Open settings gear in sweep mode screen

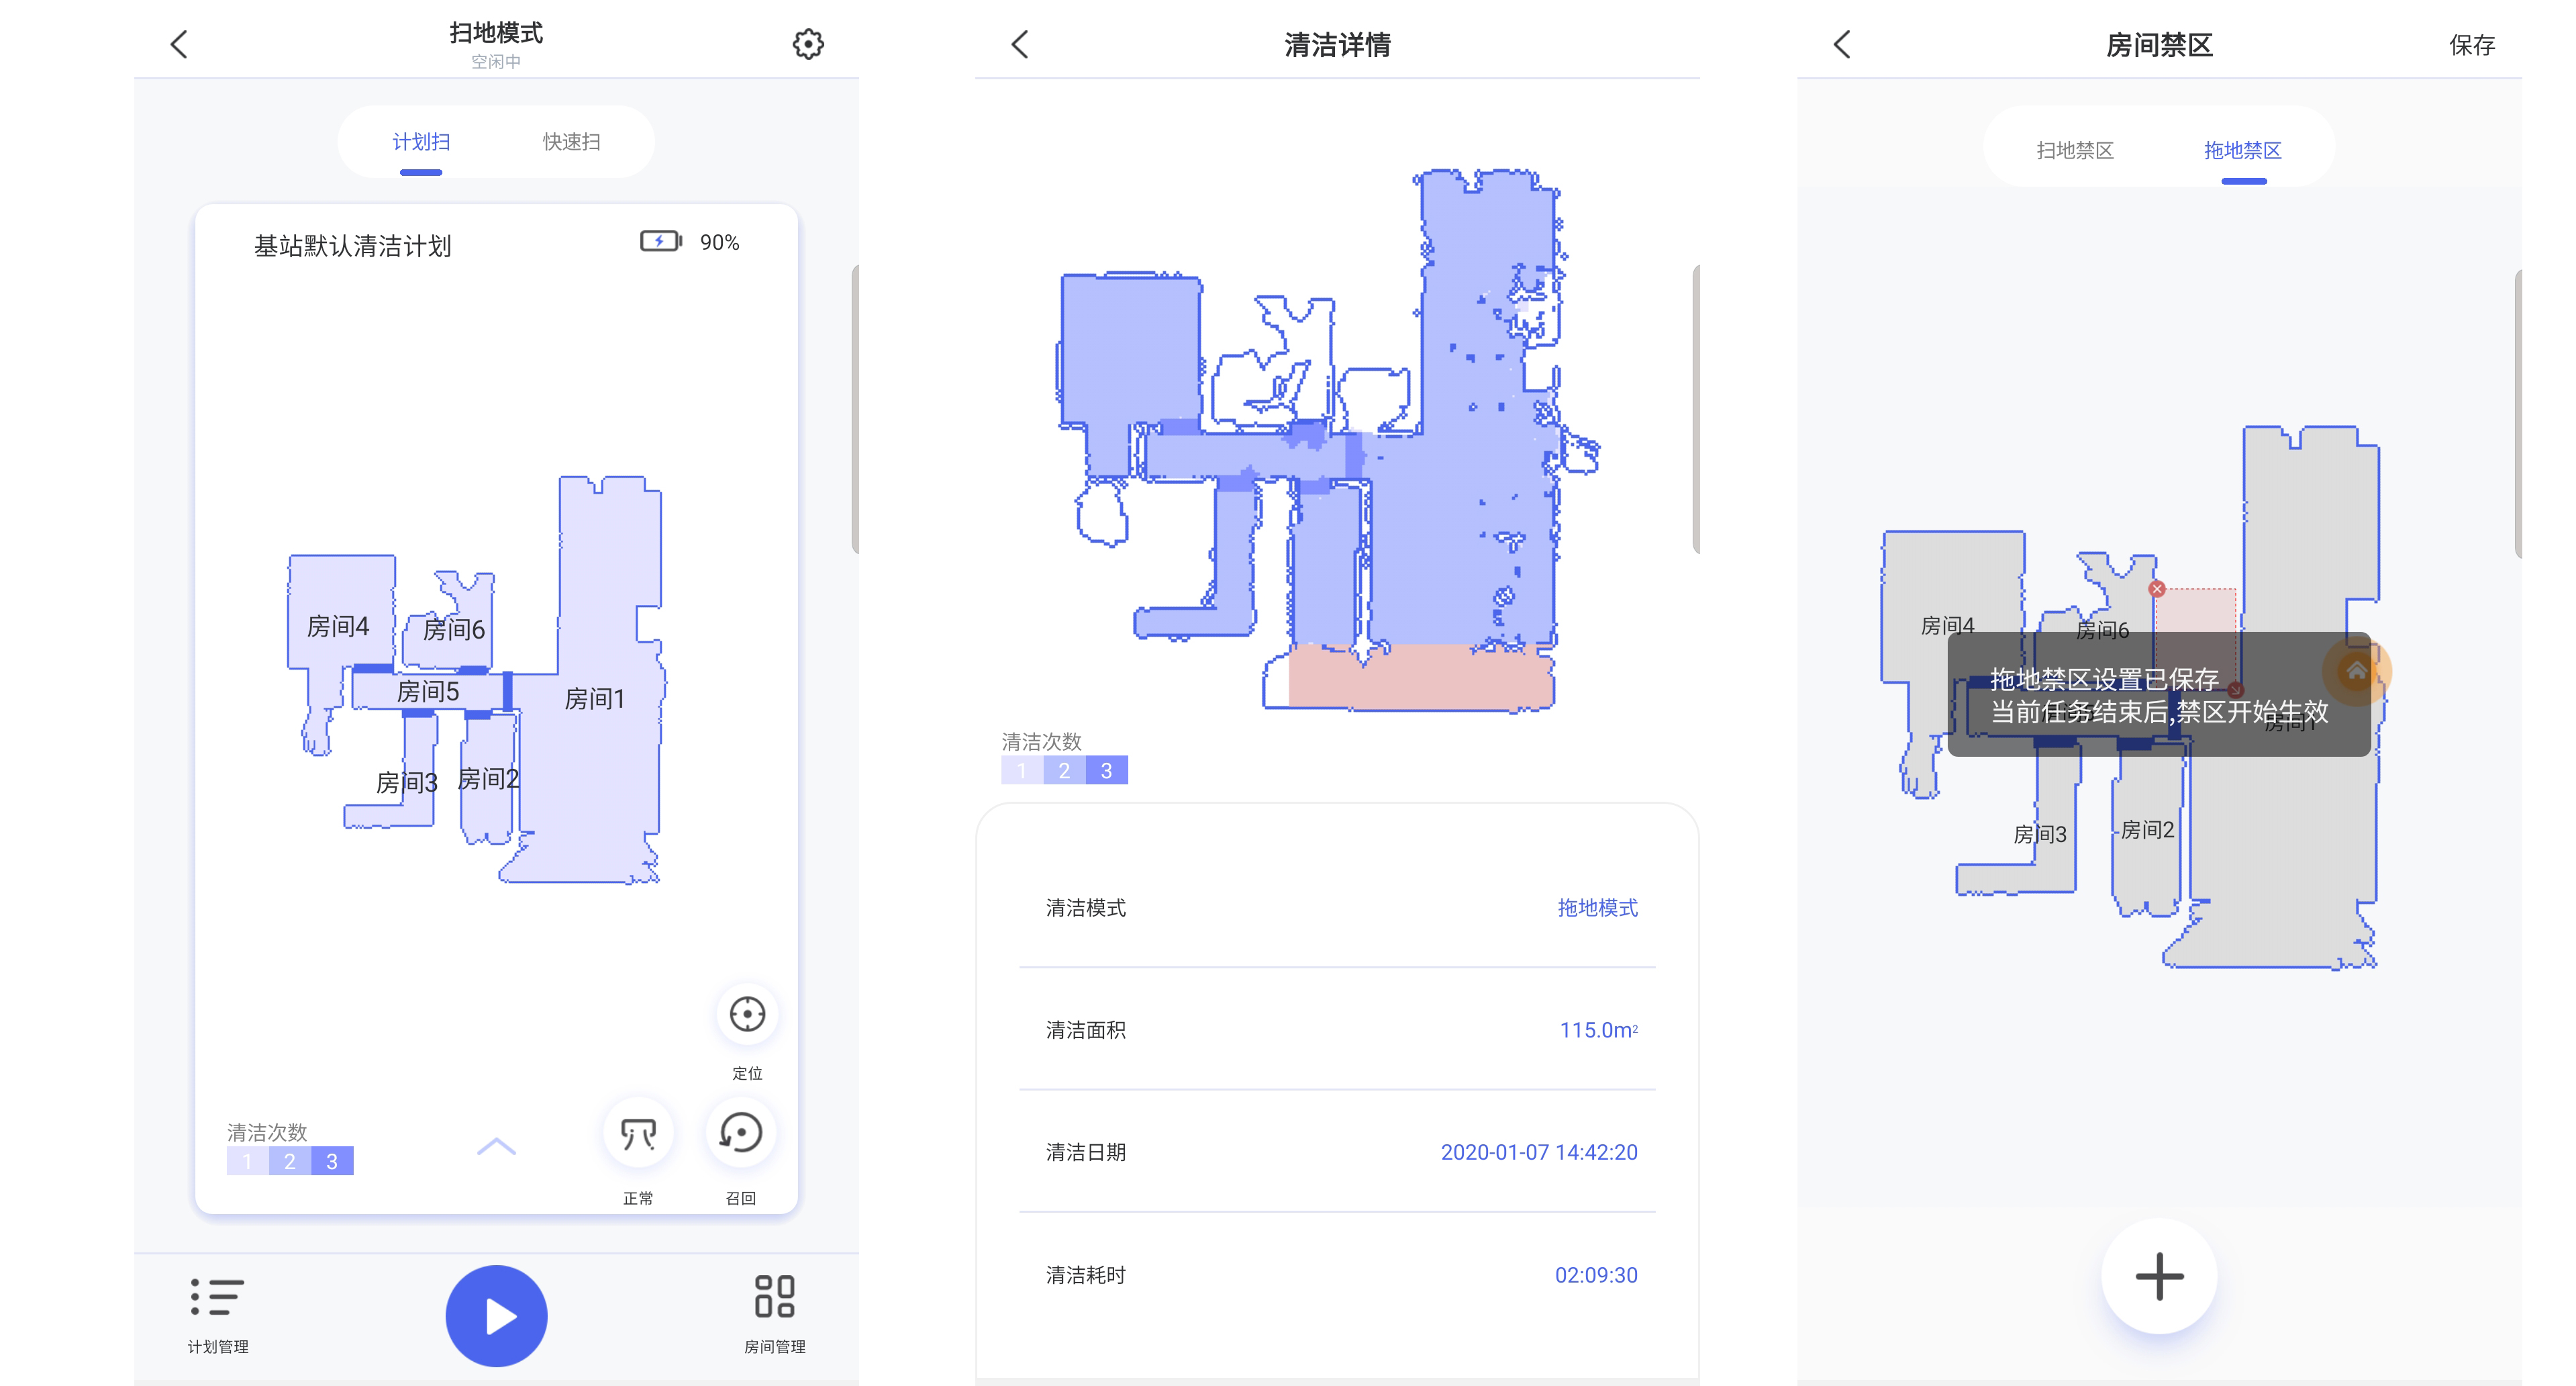[x=808, y=44]
